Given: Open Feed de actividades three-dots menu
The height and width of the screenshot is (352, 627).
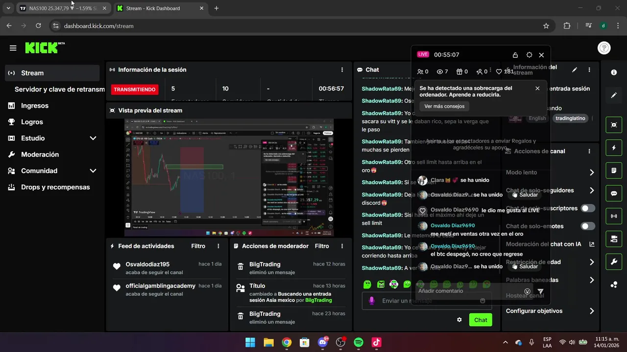Looking at the screenshot, I should pyautogui.click(x=218, y=246).
